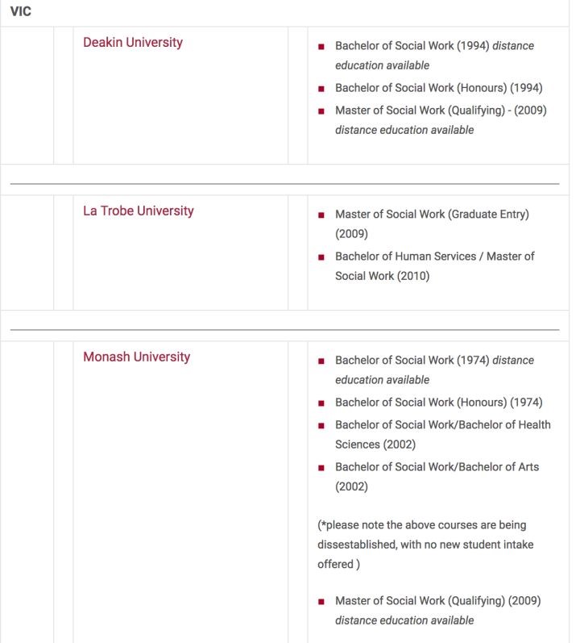
Task: Select Deakin's Bachelor of Social Work (1994) entry
Action: tap(434, 46)
